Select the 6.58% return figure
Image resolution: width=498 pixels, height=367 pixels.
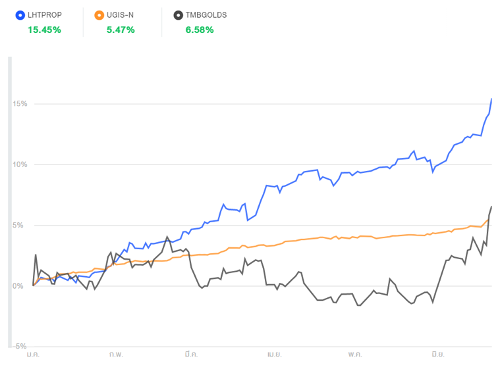(200, 30)
